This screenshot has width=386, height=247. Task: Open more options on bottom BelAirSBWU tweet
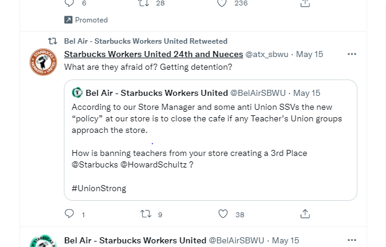[x=352, y=240]
